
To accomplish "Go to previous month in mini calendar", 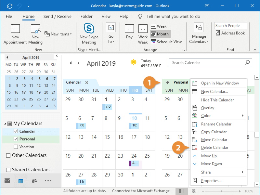I will click(7, 58).
